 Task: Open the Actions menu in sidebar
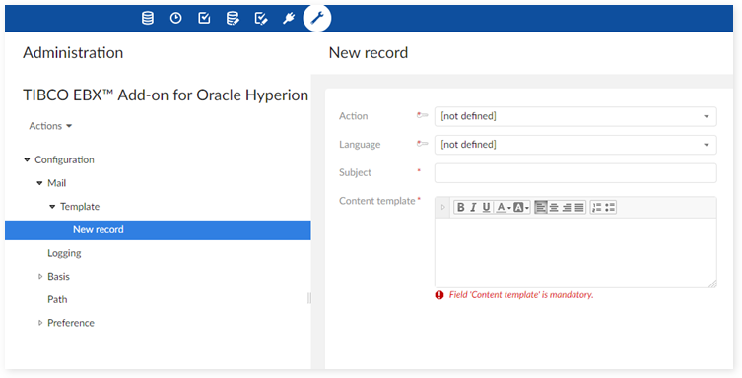(50, 126)
